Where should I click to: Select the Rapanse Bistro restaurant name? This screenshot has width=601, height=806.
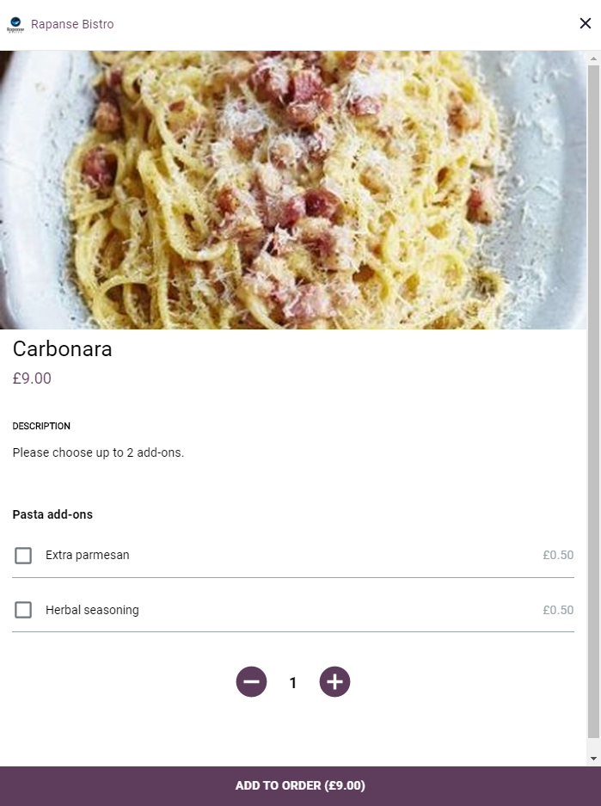(72, 24)
